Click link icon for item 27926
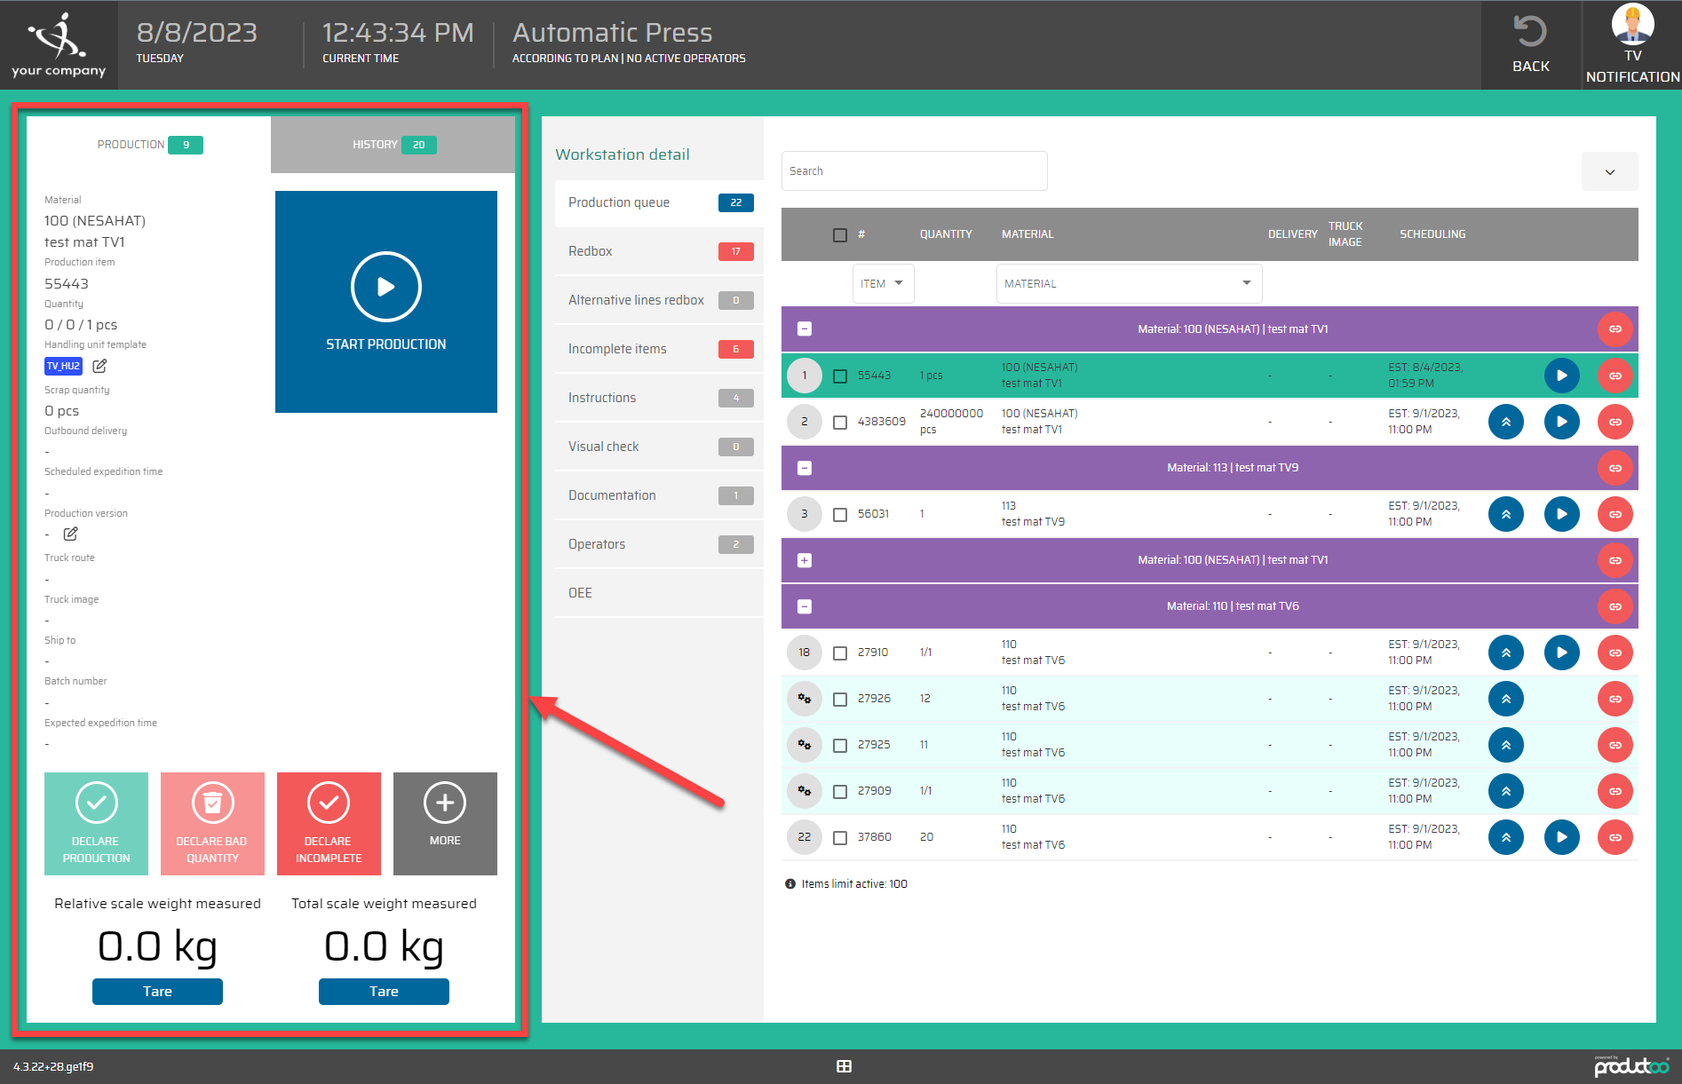Viewport: 1682px width, 1084px height. (x=1615, y=699)
